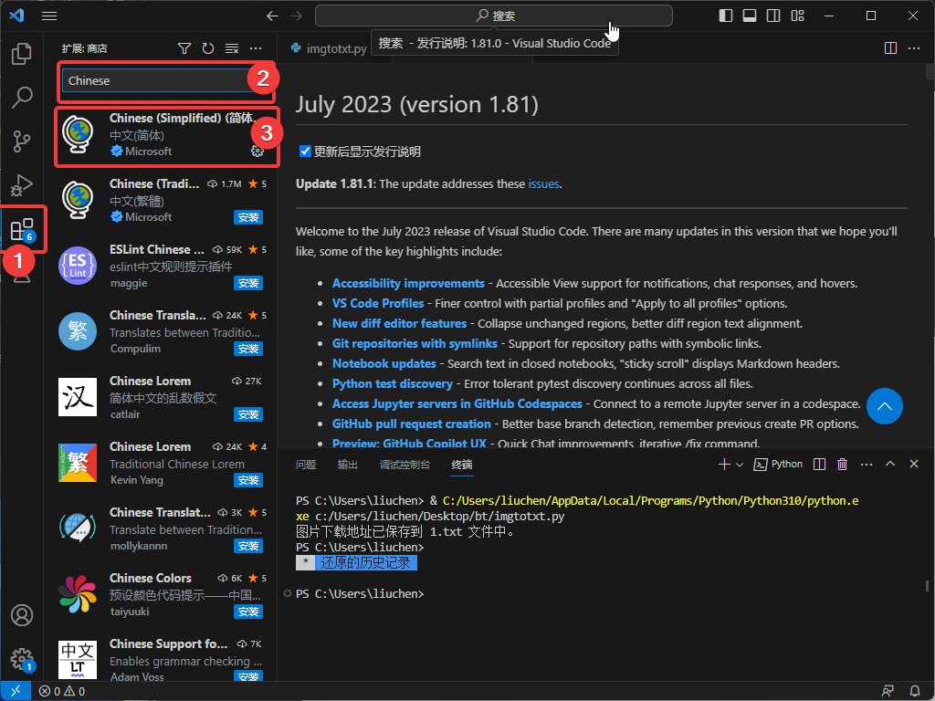Viewport: 935px width, 701px height.
Task: Click the Accounts icon in activity bar
Action: point(22,615)
